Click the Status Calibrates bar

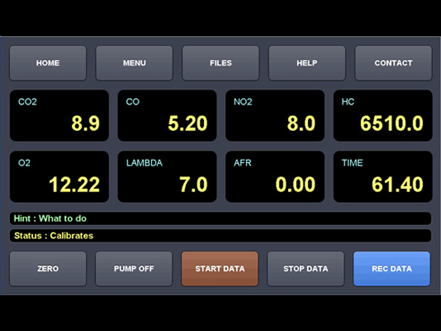(220, 236)
